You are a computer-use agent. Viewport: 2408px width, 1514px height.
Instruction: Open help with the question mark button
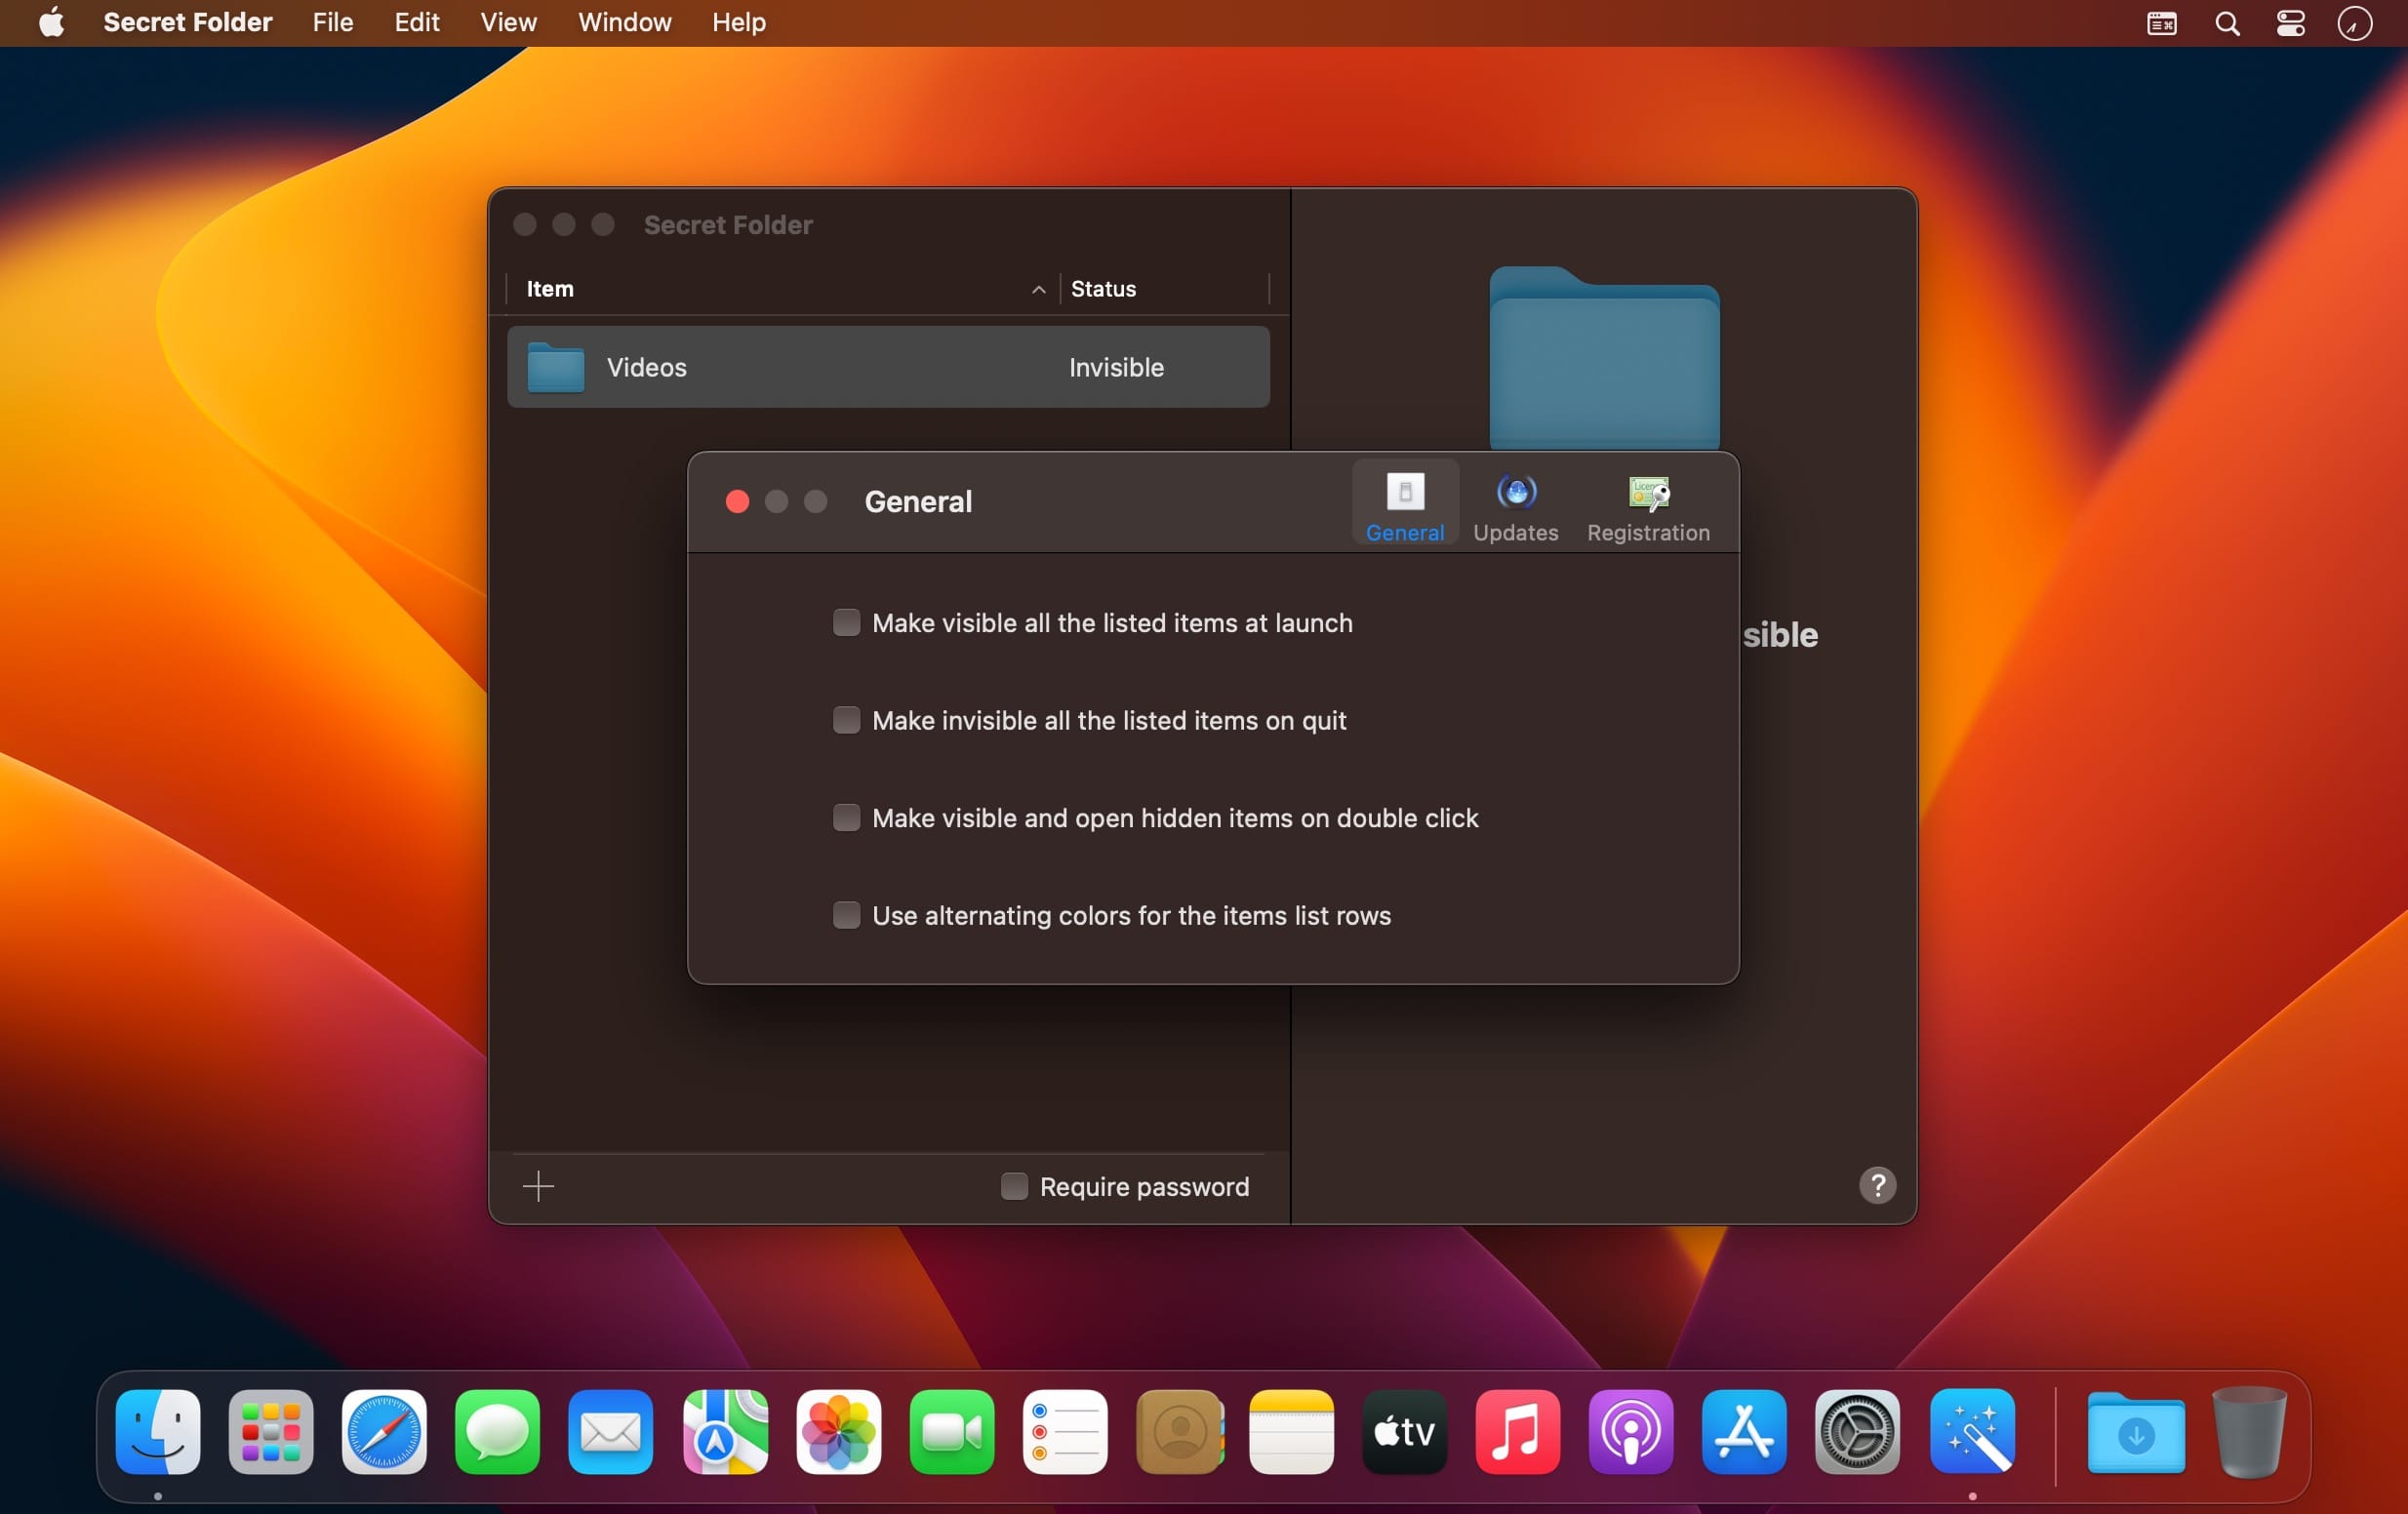pos(1877,1185)
